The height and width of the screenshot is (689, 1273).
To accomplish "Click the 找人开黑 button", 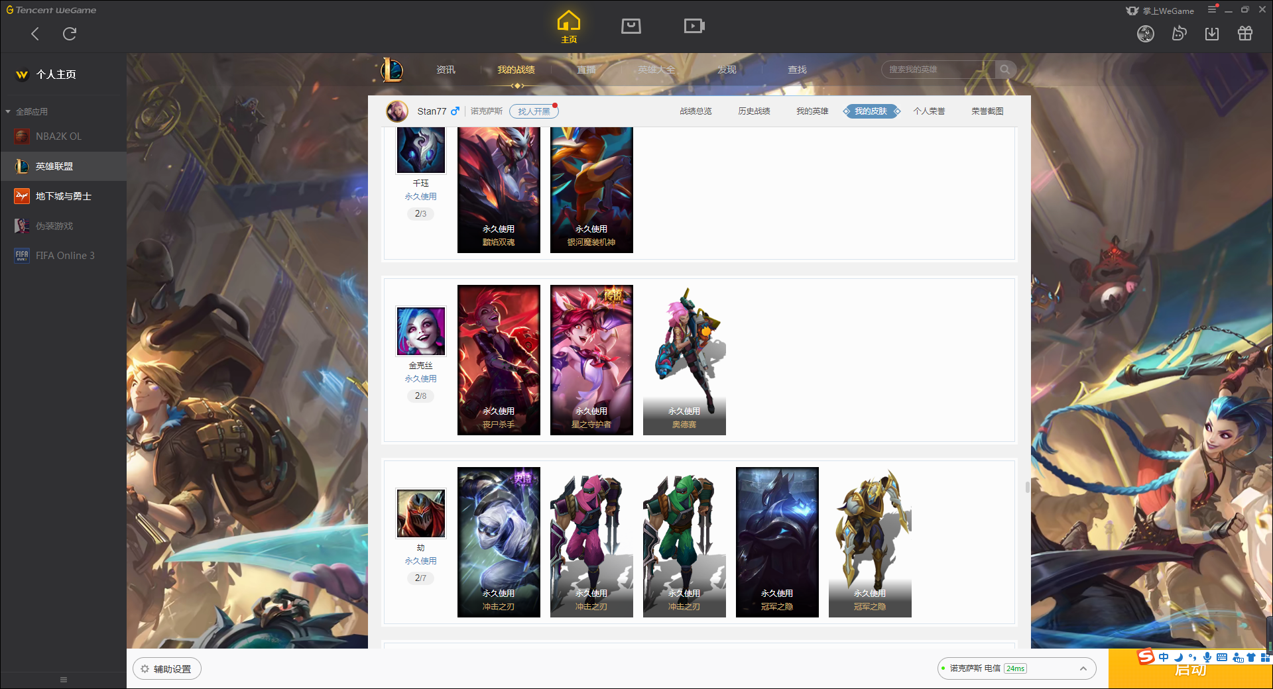I will [x=534, y=111].
